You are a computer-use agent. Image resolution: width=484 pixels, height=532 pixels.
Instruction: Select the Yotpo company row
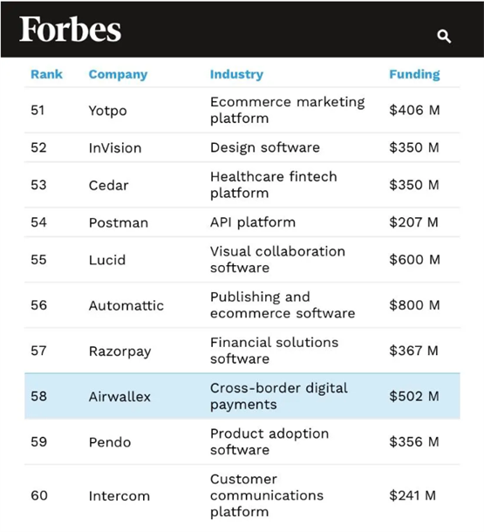[x=242, y=110]
